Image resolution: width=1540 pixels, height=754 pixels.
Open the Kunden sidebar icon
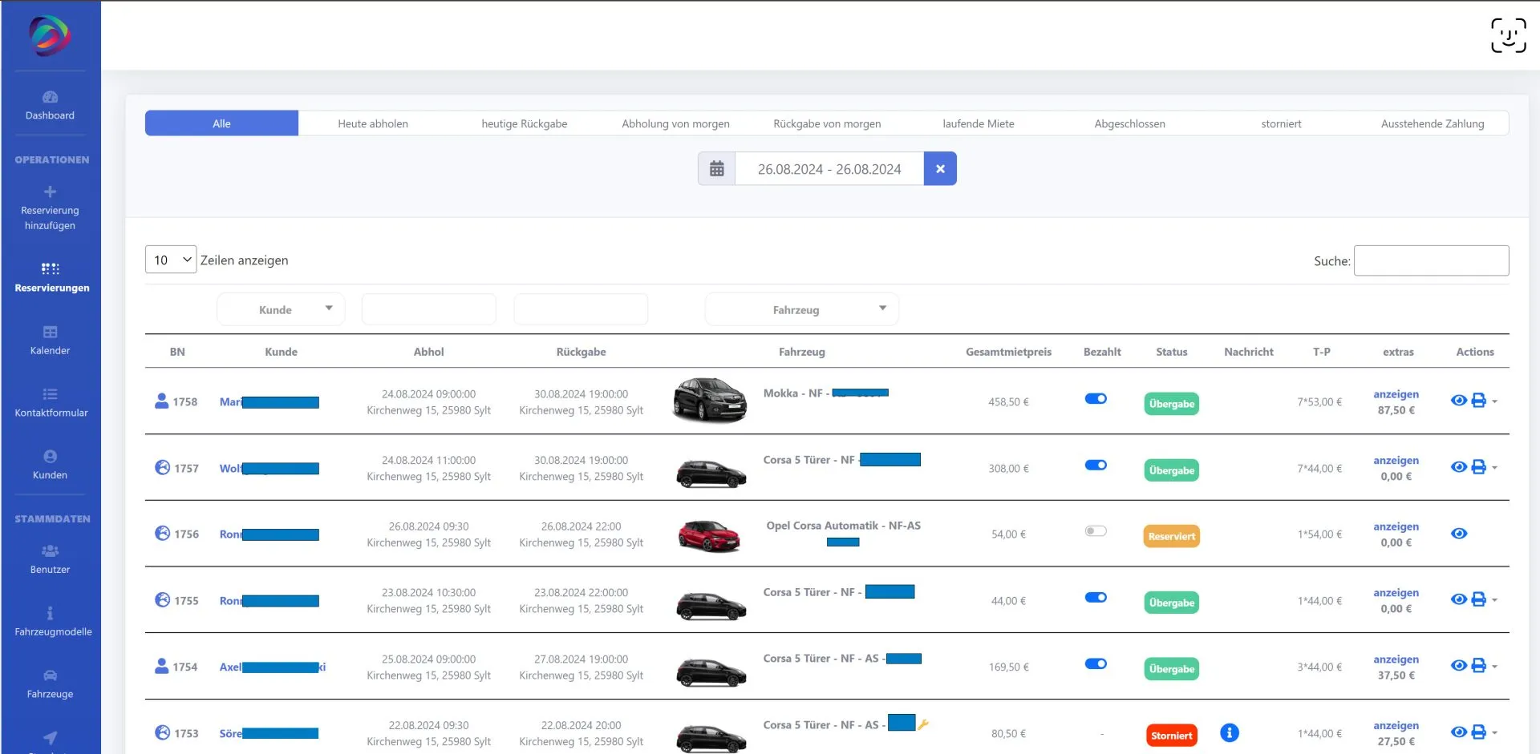tap(50, 456)
